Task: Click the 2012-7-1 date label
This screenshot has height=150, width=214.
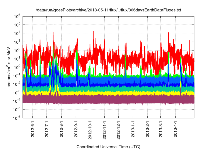Action: 47,129
